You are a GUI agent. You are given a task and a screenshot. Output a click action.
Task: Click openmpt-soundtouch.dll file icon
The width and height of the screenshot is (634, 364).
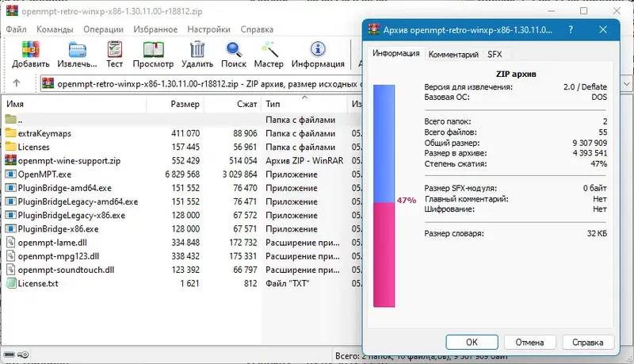coord(10,270)
